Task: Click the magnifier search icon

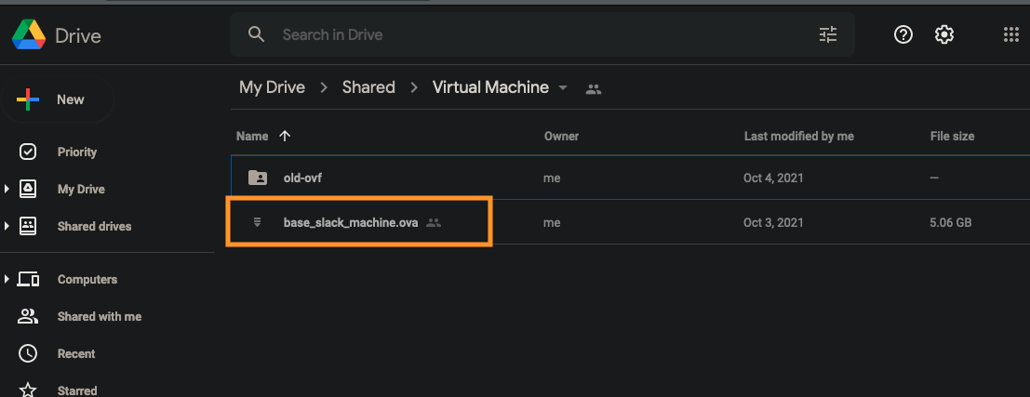Action: coord(256,34)
